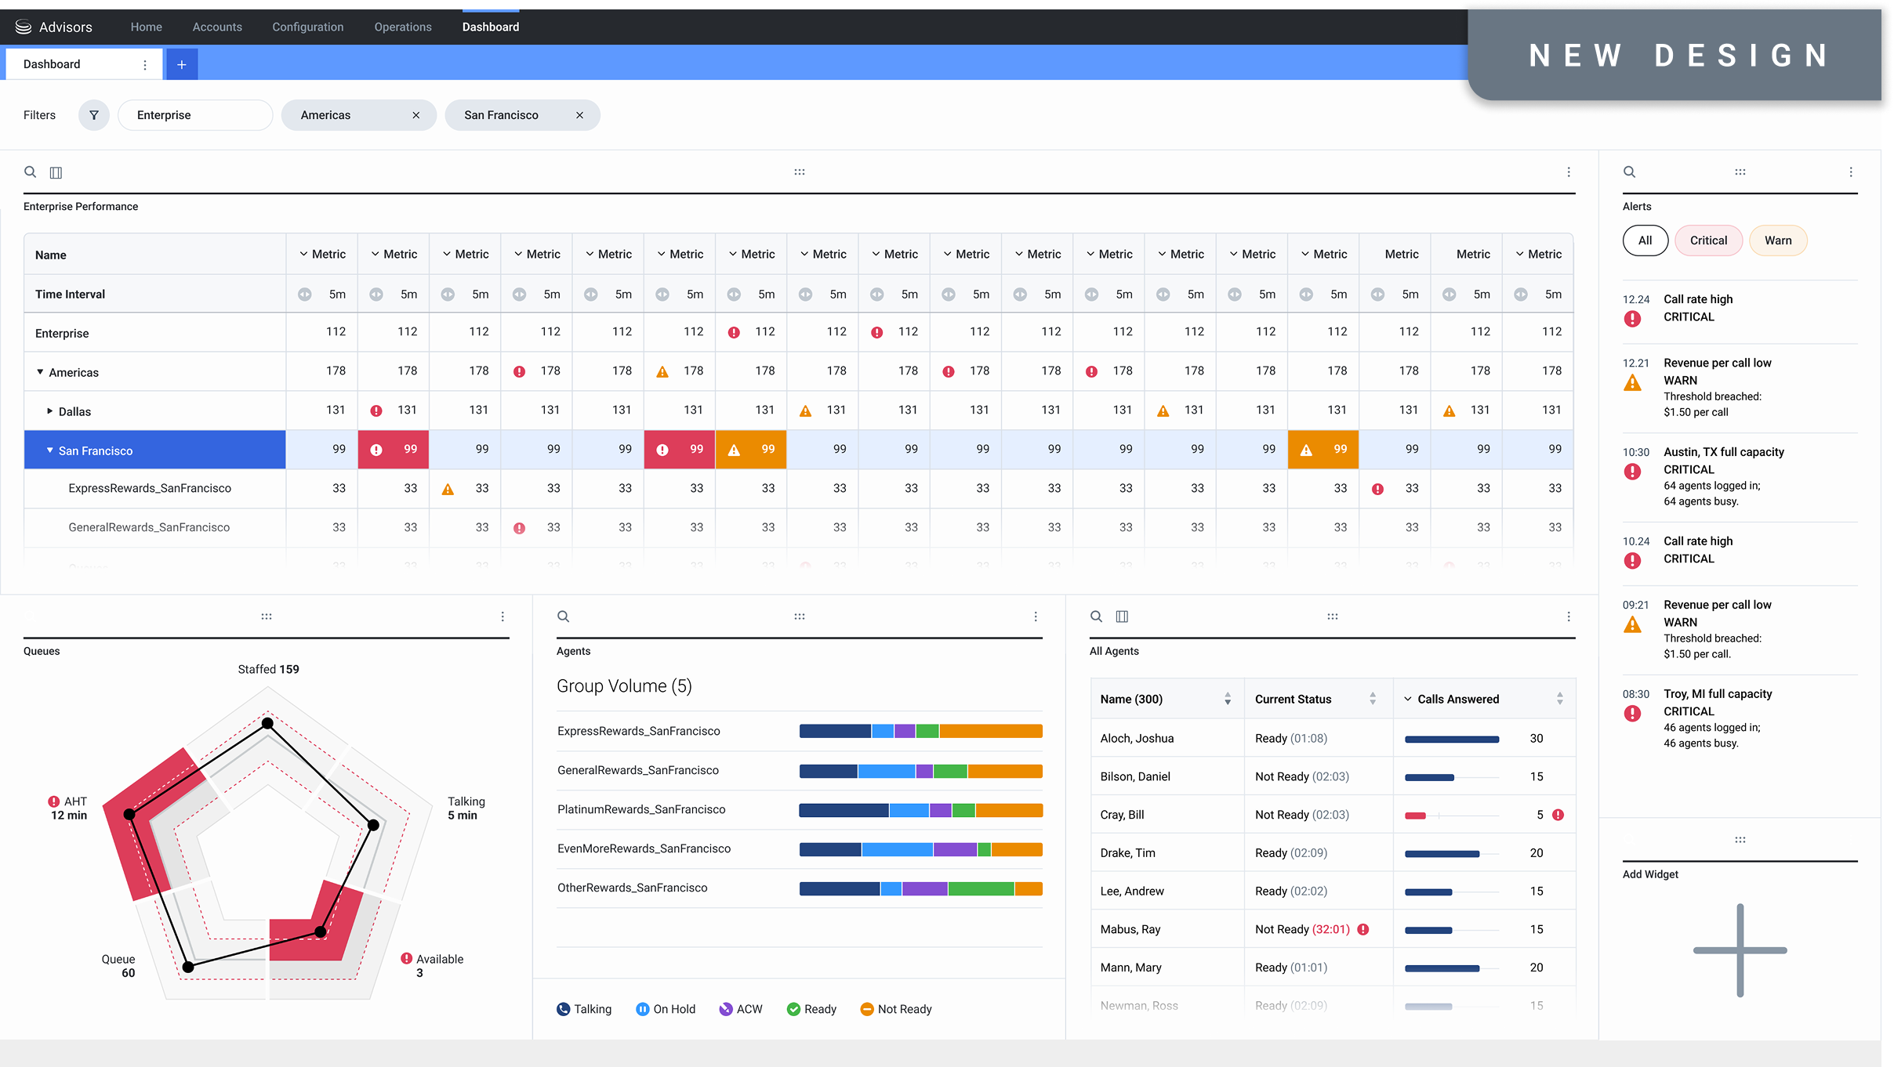This screenshot has height=1067, width=1894.
Task: Open column chooser in Enterprise Performance panel
Action: (56, 172)
